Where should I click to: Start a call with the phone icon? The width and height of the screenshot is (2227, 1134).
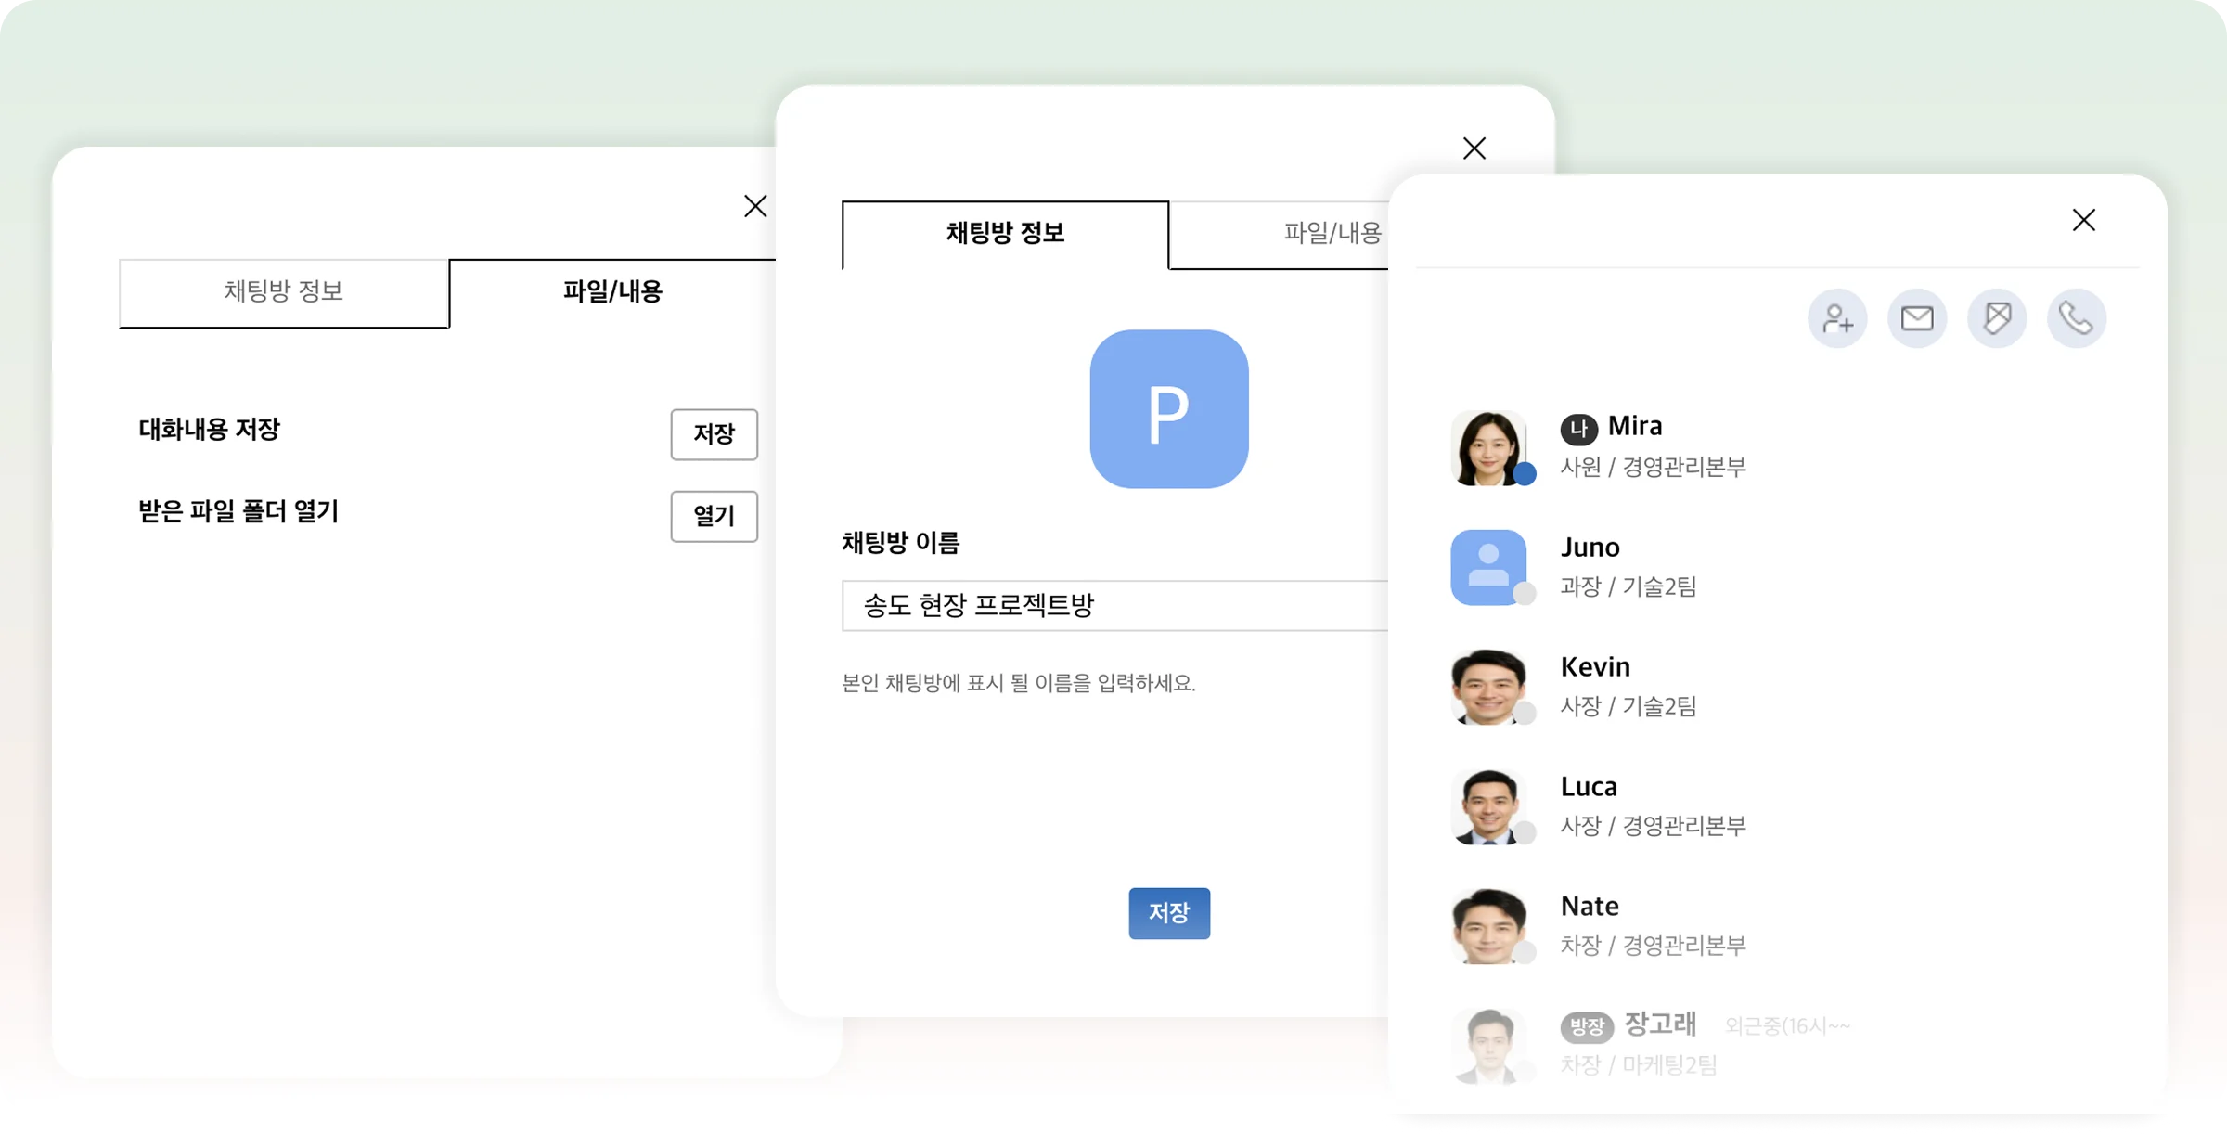pos(2077,318)
